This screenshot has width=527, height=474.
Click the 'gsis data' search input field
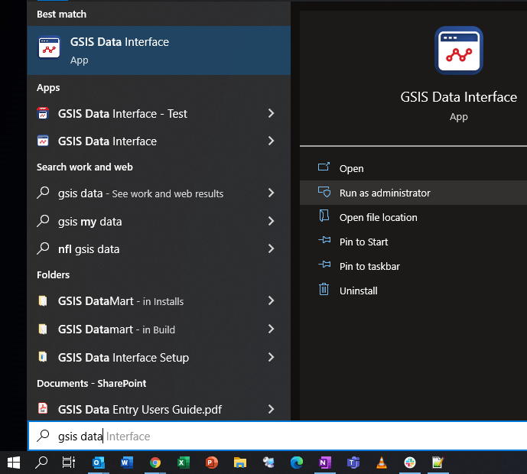pos(278,436)
